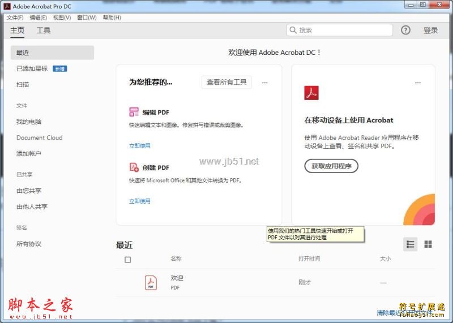Open the more options dots on 为您推荐的 card

click(x=264, y=83)
